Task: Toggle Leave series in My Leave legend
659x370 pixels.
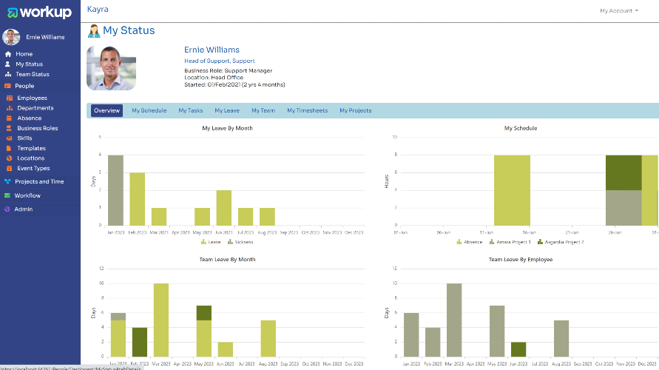Action: [211, 242]
